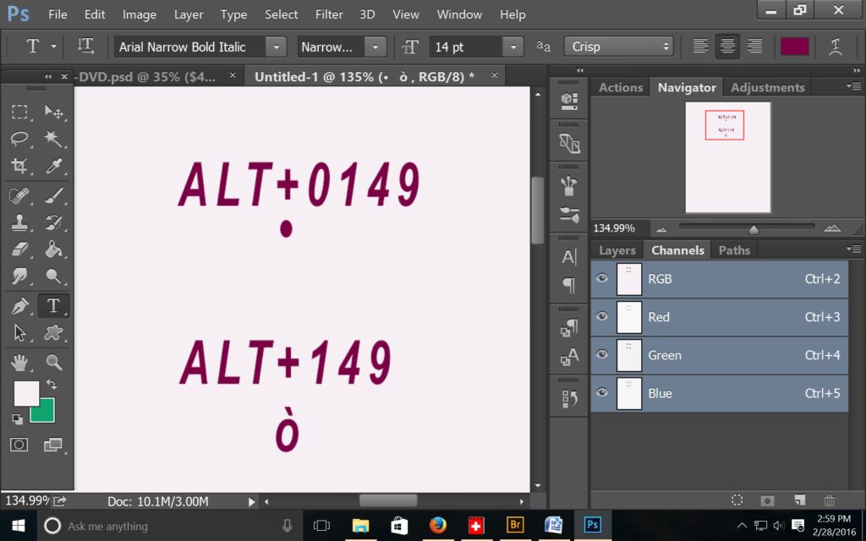Expand the font size dropdown

point(512,47)
